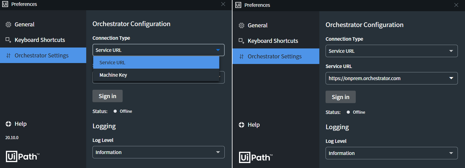Click the General gear icon in left window
465x168 pixels.
pos(8,25)
